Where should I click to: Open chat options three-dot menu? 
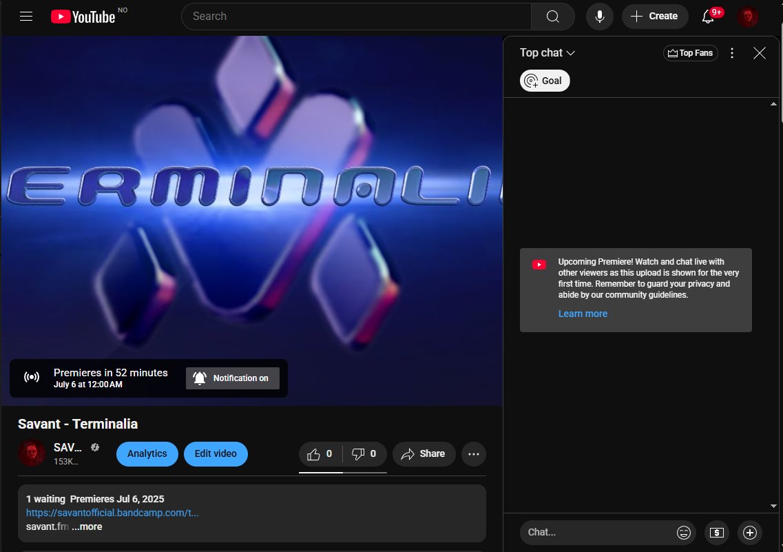[731, 53]
